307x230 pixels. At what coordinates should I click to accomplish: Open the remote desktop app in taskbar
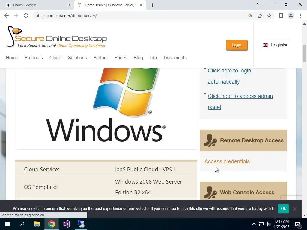pyautogui.click(x=81, y=224)
